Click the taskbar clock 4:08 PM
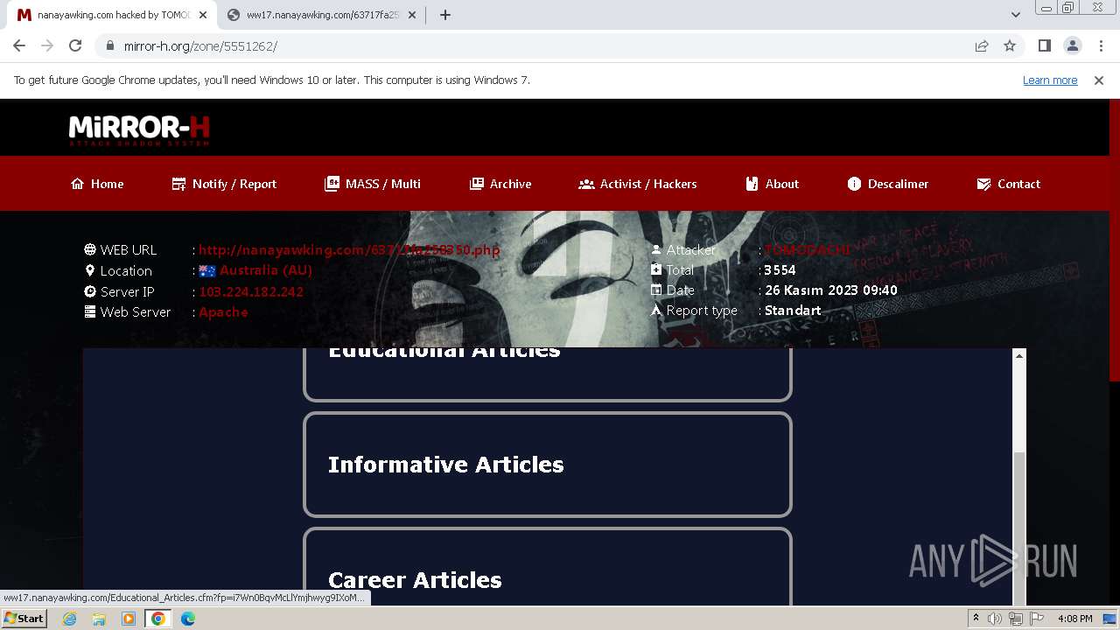The height and width of the screenshot is (630, 1120). [1075, 619]
